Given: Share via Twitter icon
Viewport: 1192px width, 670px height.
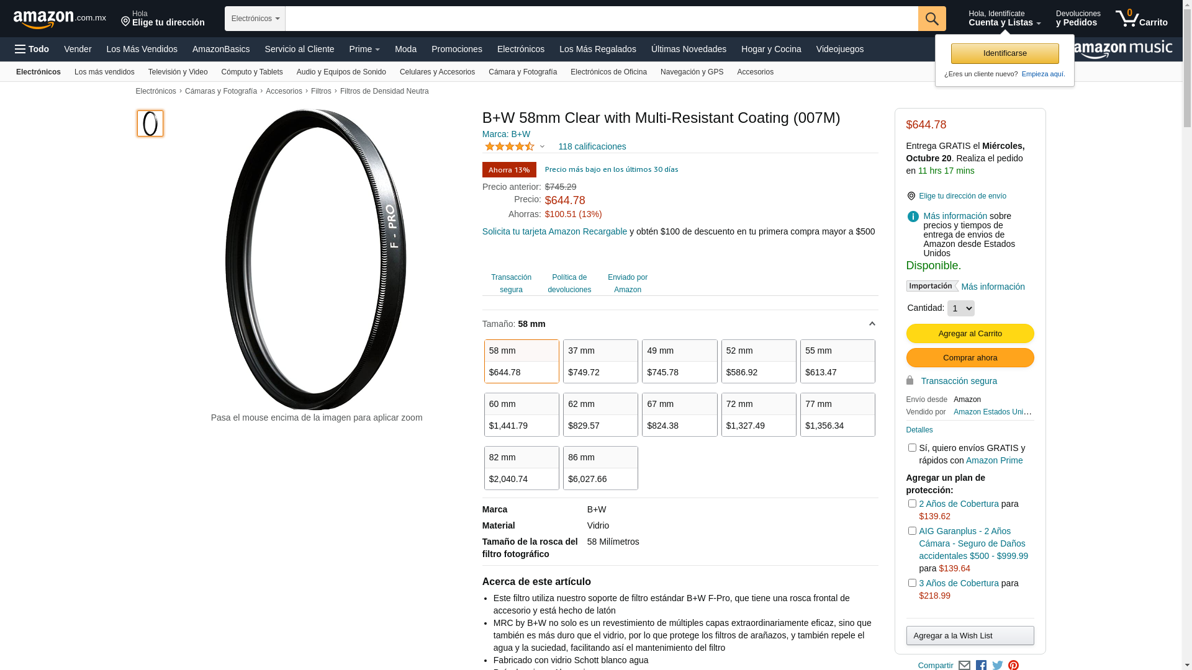Looking at the screenshot, I should (x=997, y=665).
